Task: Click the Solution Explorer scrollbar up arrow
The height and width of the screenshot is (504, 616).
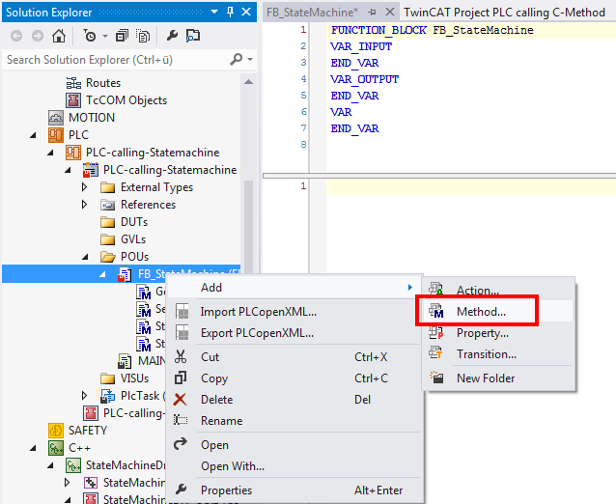Action: pos(248,82)
